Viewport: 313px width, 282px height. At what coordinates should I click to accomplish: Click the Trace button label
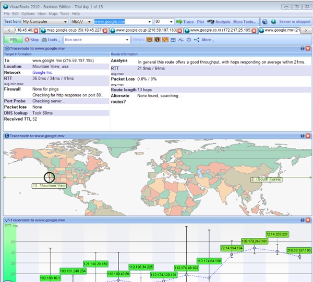coord(188,22)
